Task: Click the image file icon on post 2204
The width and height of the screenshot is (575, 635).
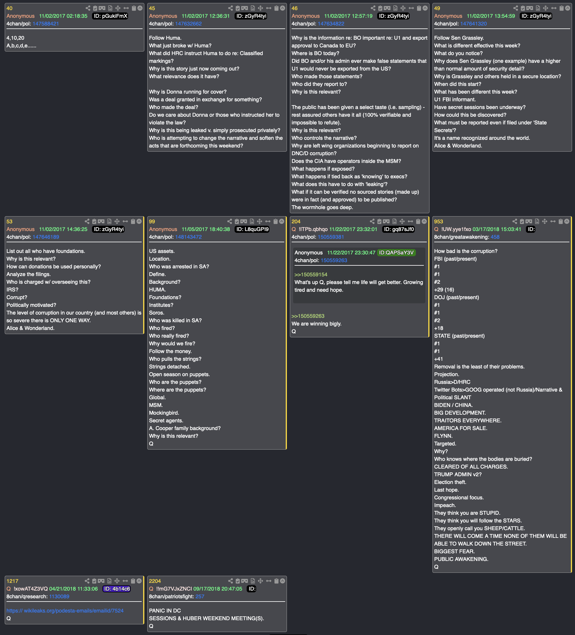Action: tap(253, 581)
